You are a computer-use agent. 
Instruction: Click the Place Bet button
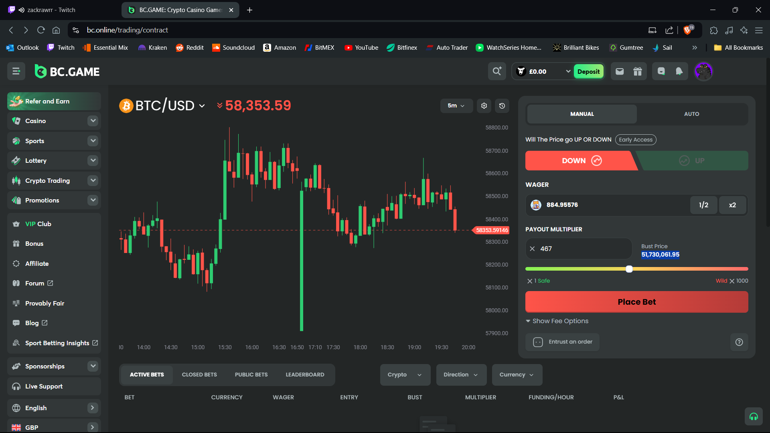(636, 302)
